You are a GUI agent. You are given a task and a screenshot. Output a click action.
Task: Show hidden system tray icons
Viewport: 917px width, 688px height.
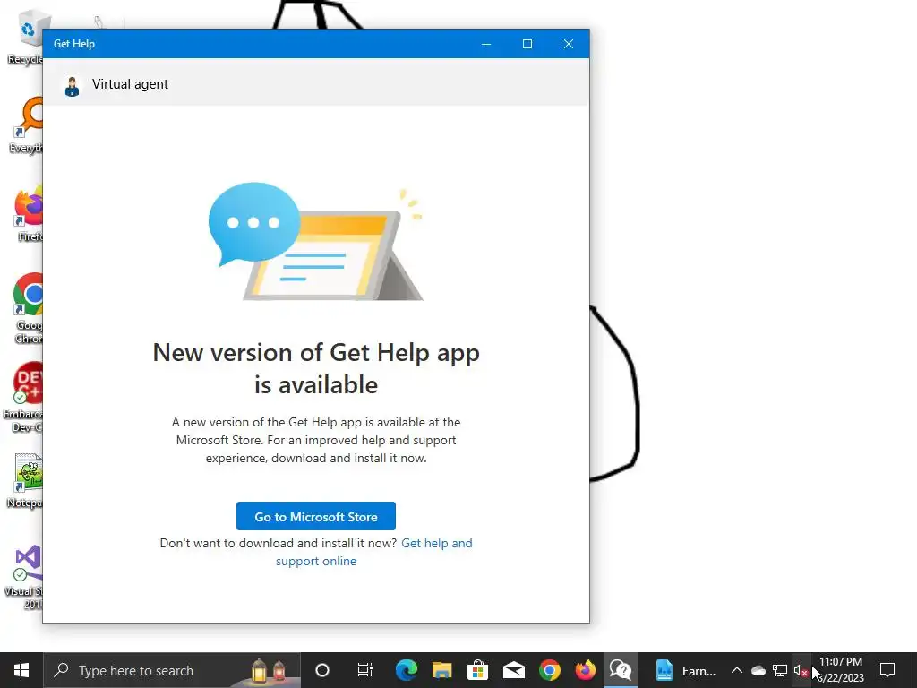[x=737, y=670]
